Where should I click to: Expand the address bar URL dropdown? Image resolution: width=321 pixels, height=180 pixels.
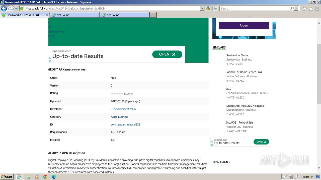point(202,8)
